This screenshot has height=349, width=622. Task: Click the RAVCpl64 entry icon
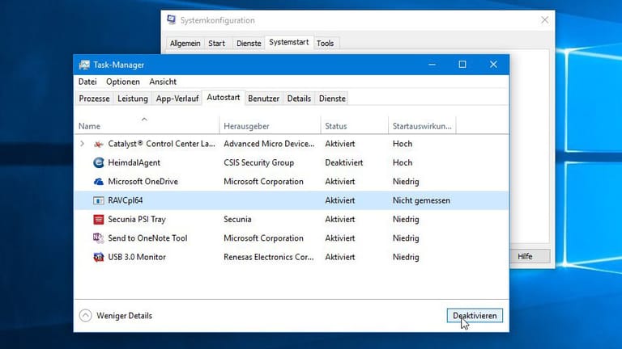coord(98,200)
